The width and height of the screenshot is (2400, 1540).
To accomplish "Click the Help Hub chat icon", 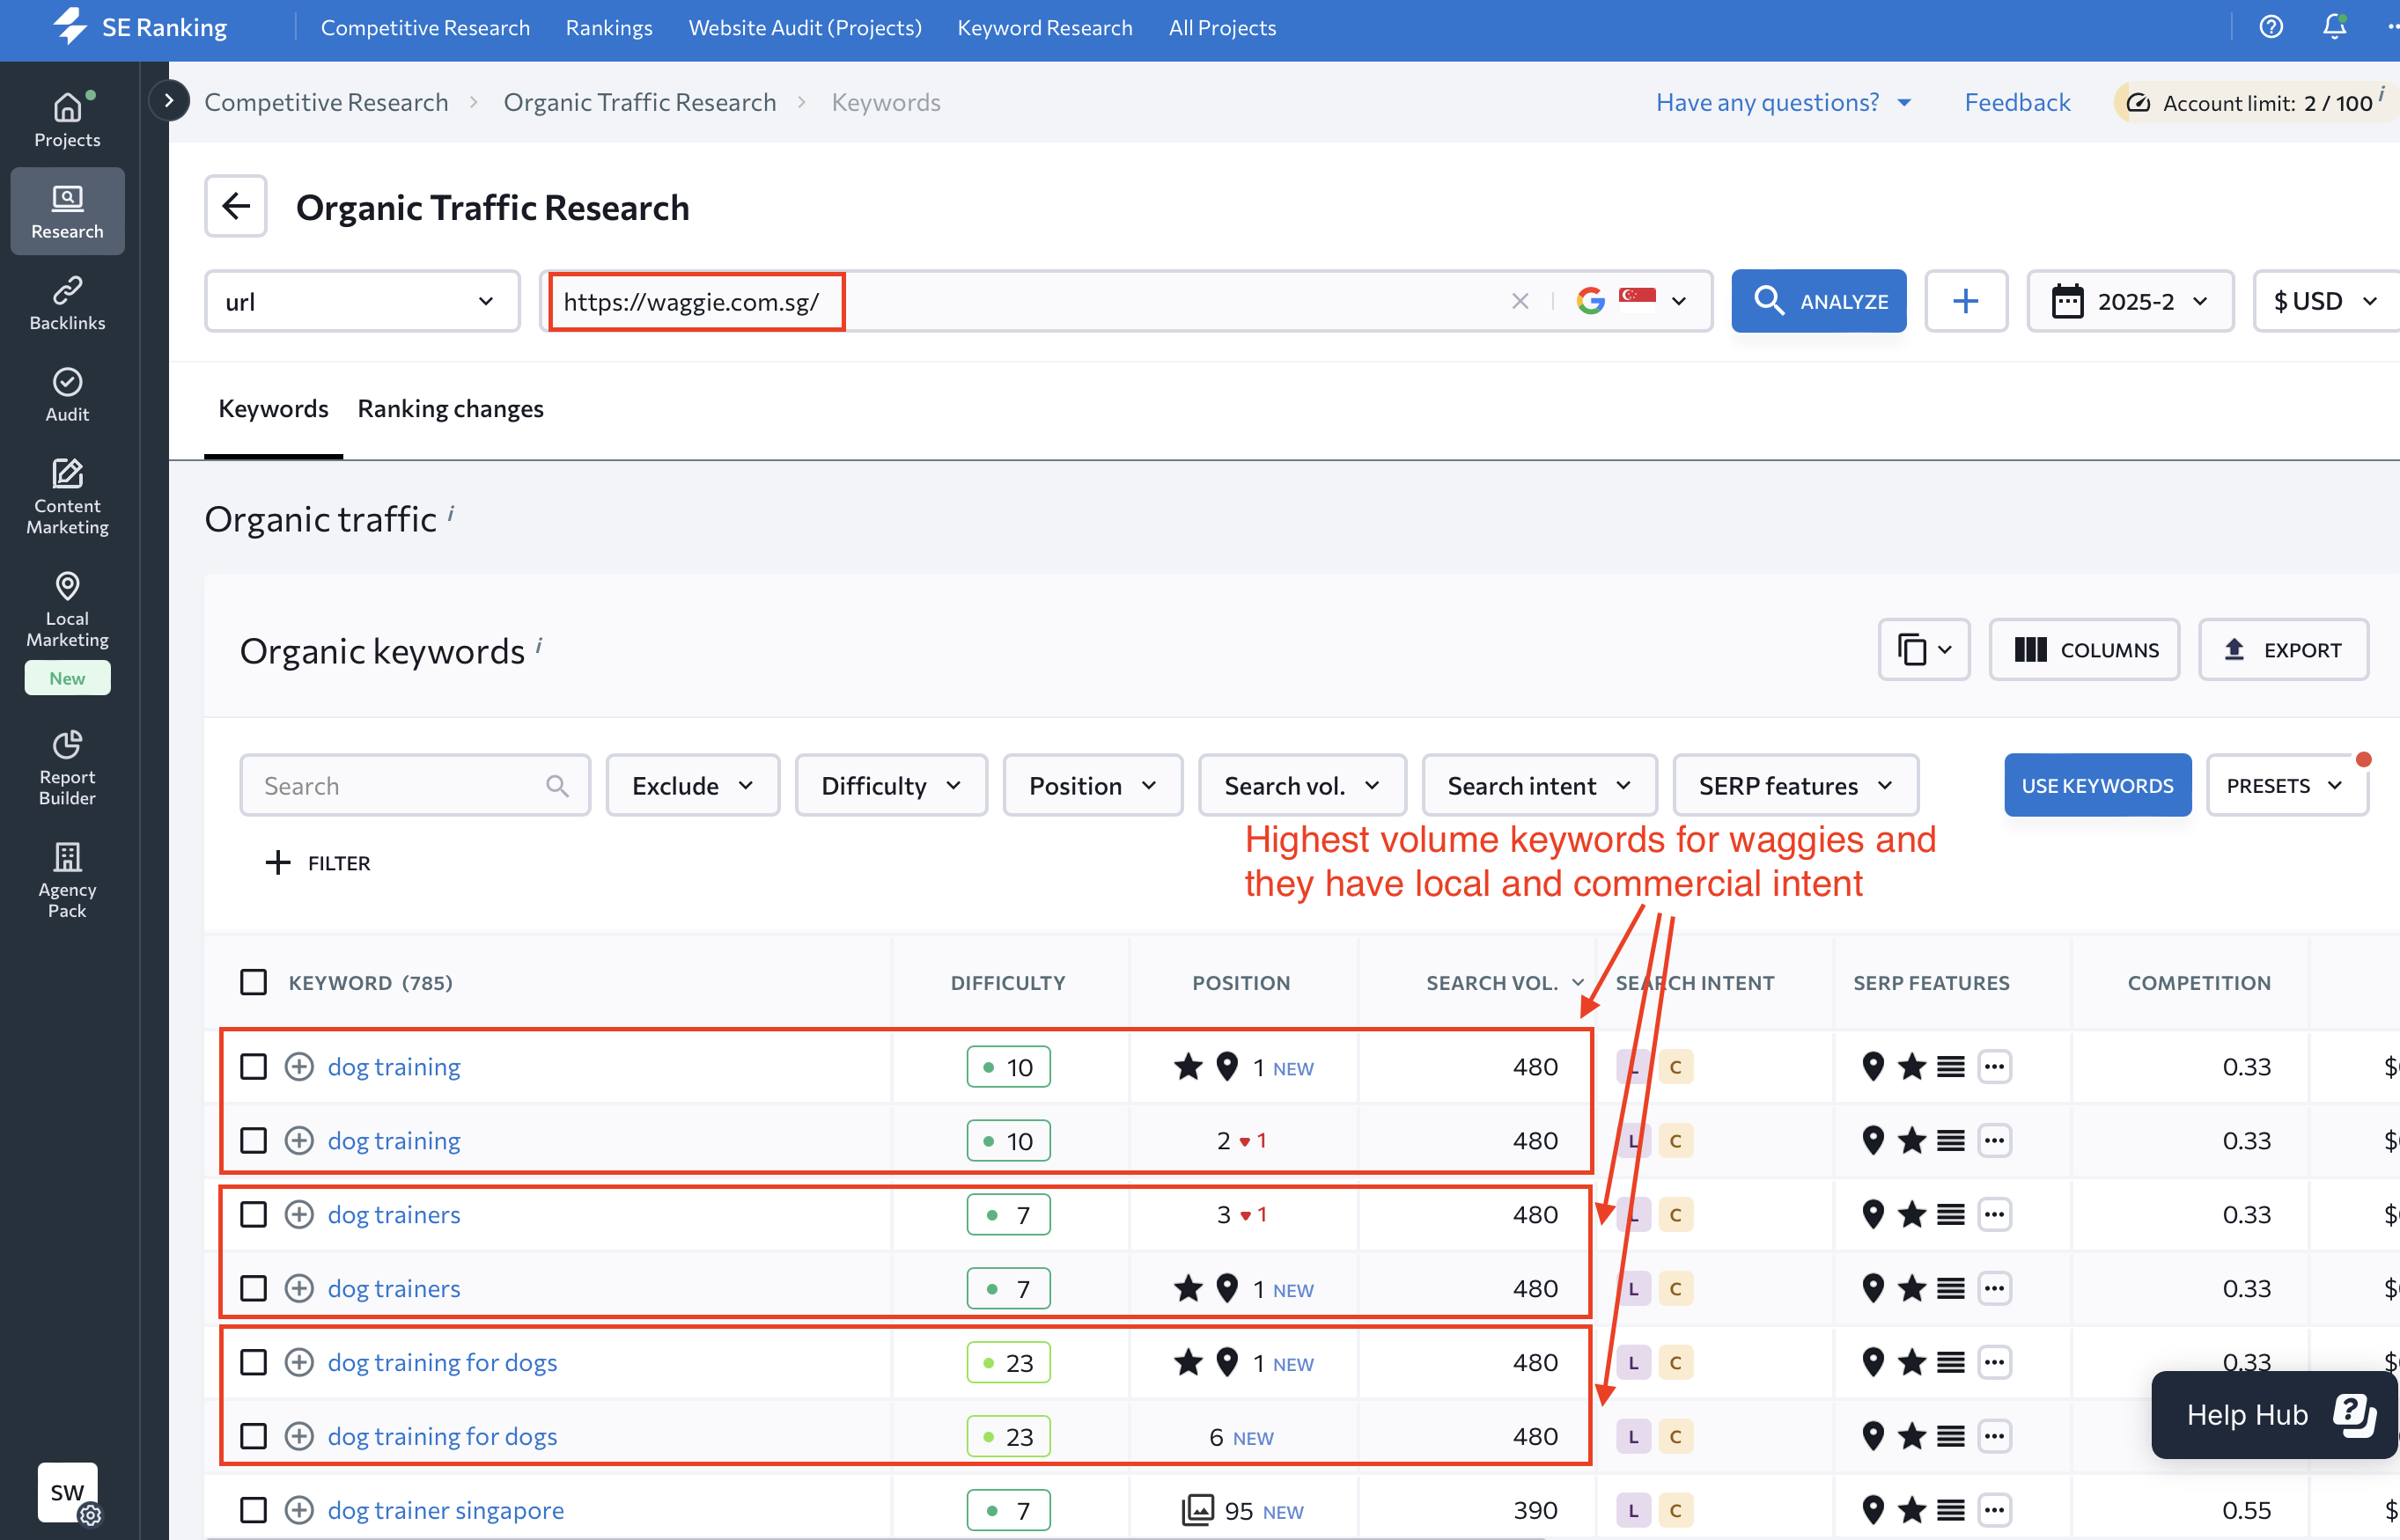I will point(2353,1415).
